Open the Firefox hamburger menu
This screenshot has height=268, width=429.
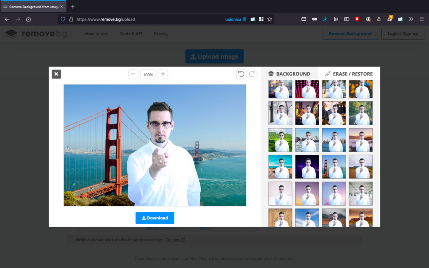pos(421,19)
